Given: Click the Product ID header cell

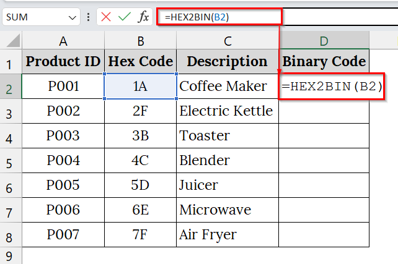Looking at the screenshot, I should click(x=63, y=61).
